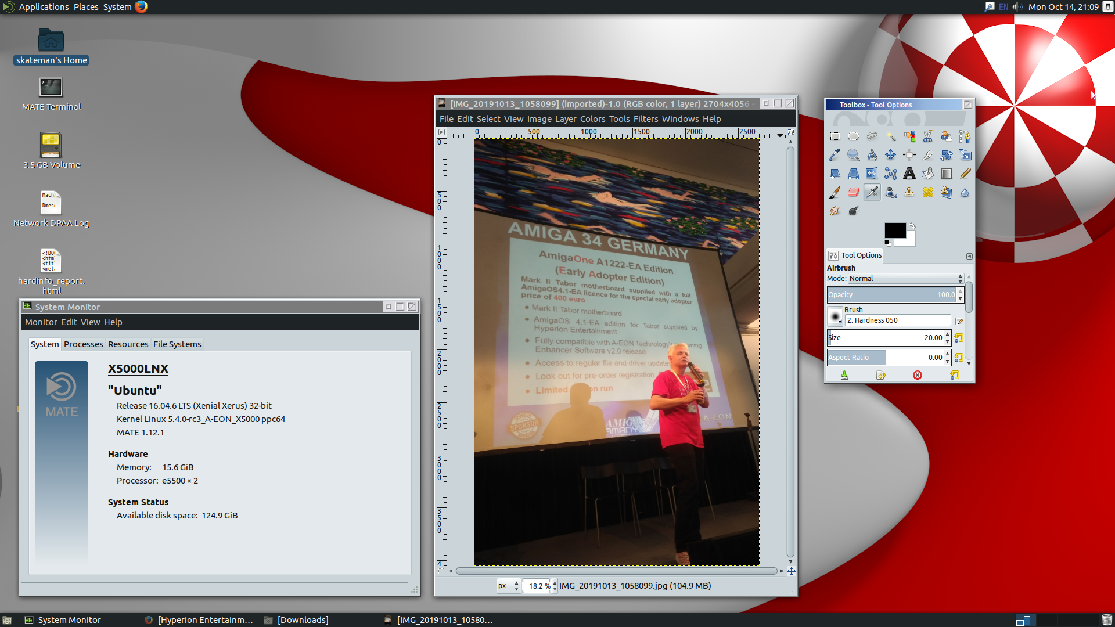The height and width of the screenshot is (627, 1115).
Task: Select the Rotate tool
Action: tap(947, 155)
